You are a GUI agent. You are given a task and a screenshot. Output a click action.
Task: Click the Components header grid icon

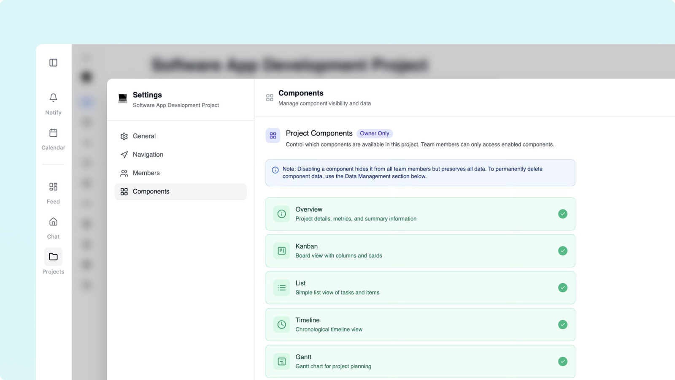pyautogui.click(x=270, y=98)
